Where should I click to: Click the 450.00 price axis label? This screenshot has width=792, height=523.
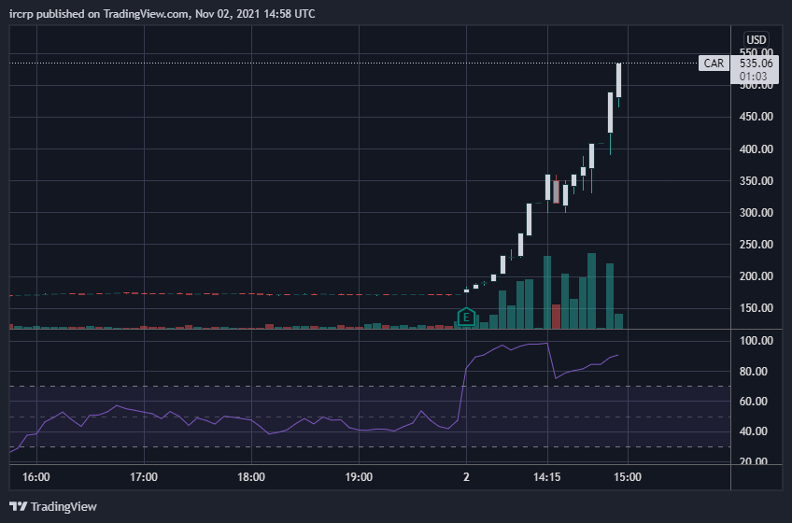757,117
